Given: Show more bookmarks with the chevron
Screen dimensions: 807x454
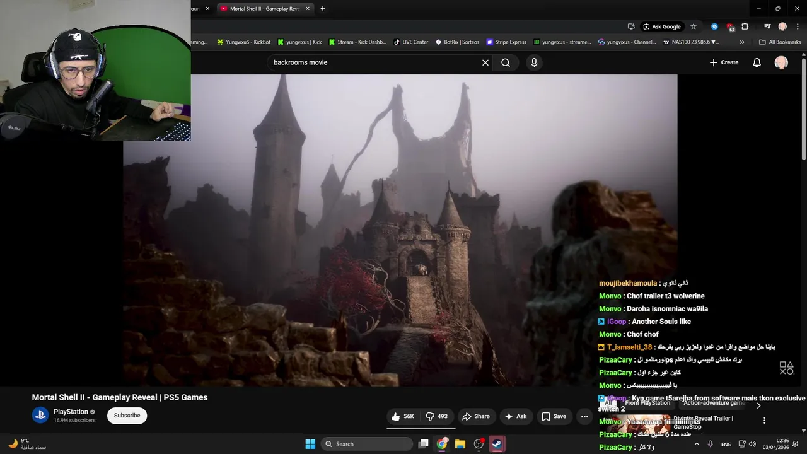Looking at the screenshot, I should click(742, 42).
